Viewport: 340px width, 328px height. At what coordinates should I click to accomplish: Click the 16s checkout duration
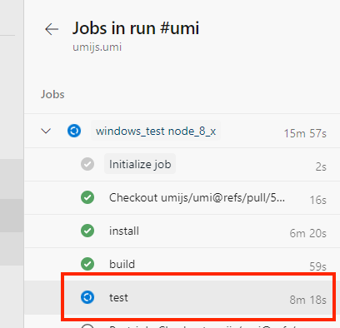pyautogui.click(x=318, y=200)
